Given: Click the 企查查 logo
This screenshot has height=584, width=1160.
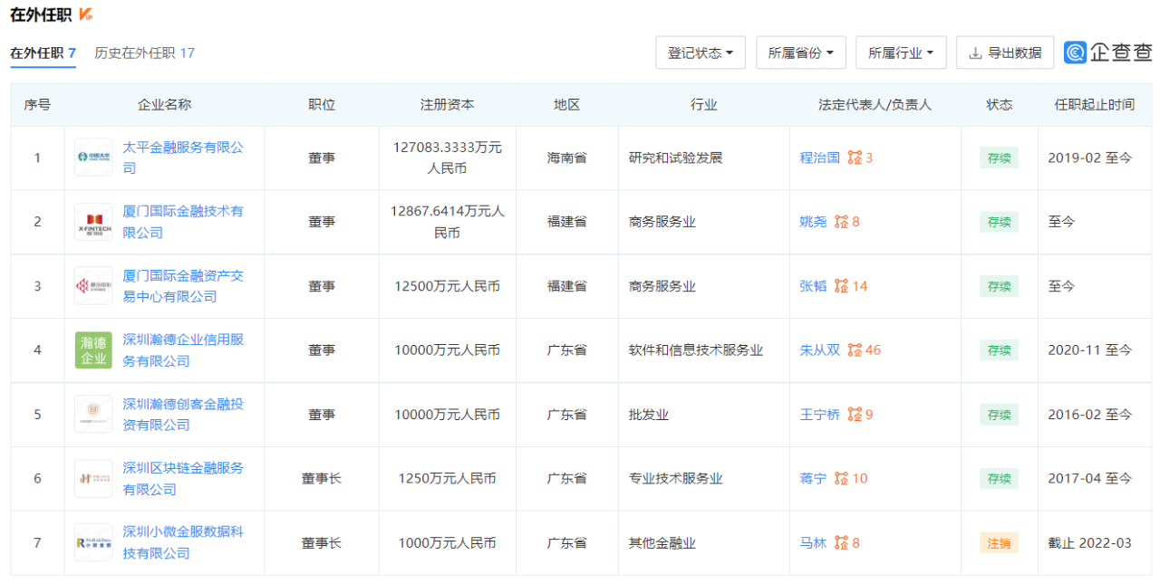Looking at the screenshot, I should [1108, 53].
